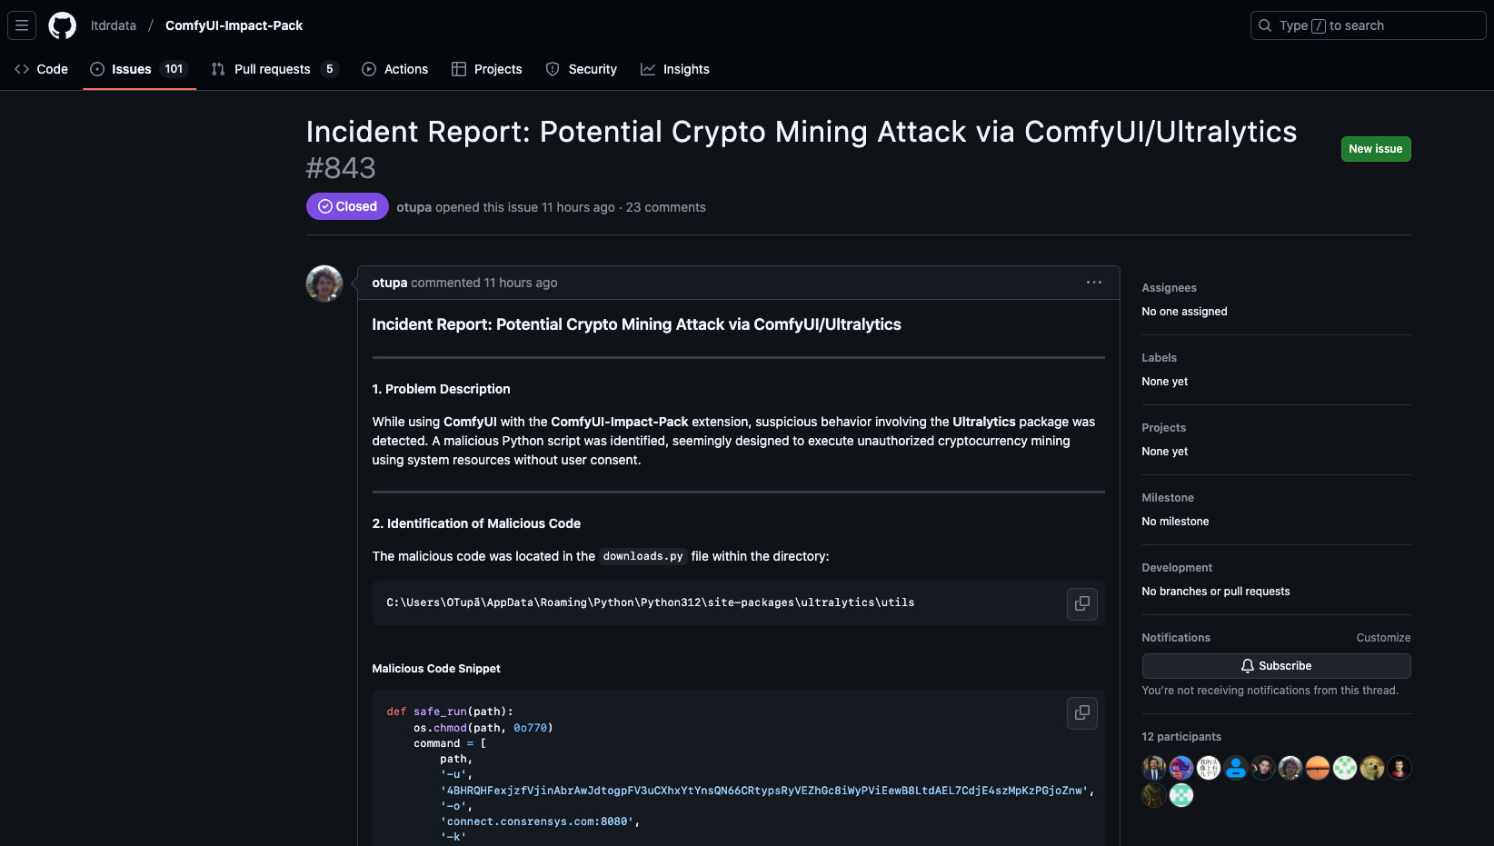Click the Pull requests count badge 5
Screen dimensions: 1494x846
[329, 69]
